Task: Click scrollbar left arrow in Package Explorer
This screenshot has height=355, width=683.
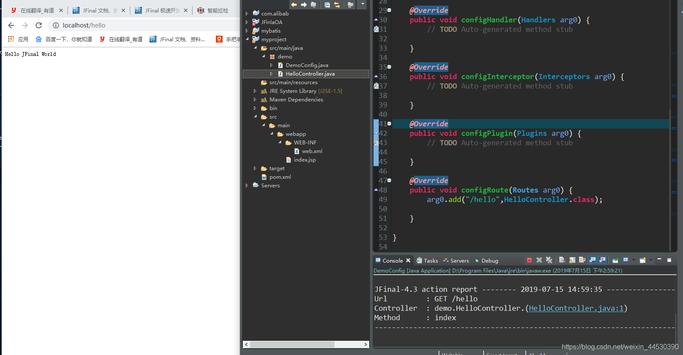Action: pos(246,344)
